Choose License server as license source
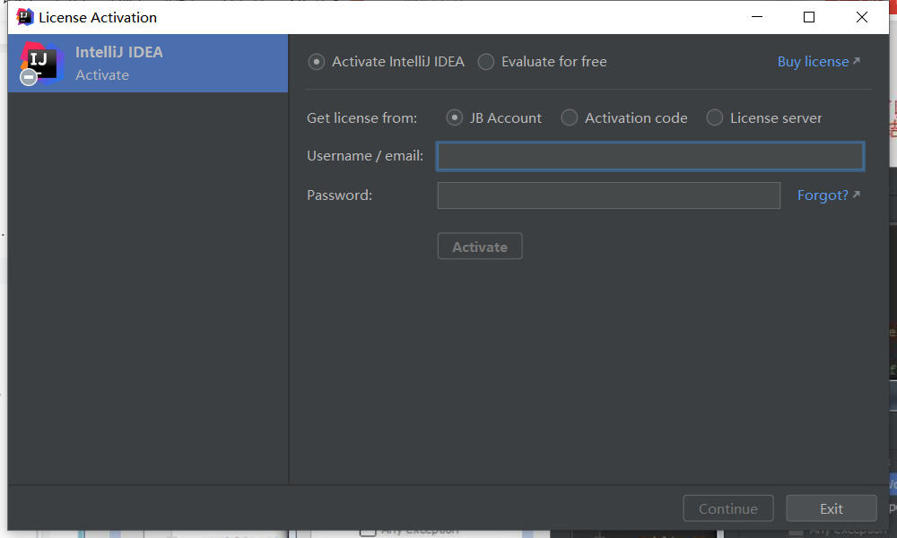 [715, 117]
